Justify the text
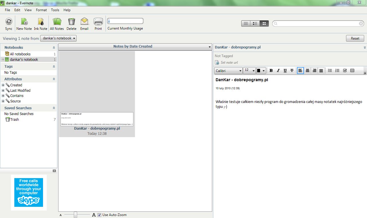367x218 pixels. (x=321, y=71)
